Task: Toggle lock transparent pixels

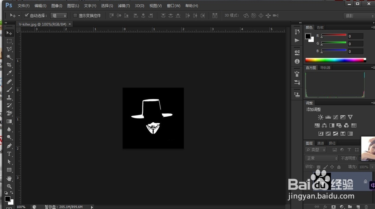Action: tap(318, 167)
